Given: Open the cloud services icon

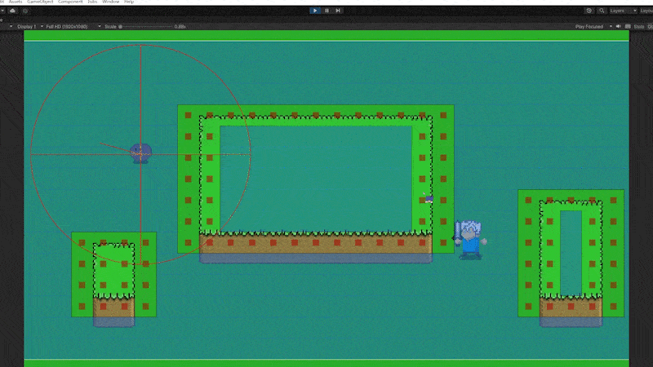Looking at the screenshot, I should 11,11.
